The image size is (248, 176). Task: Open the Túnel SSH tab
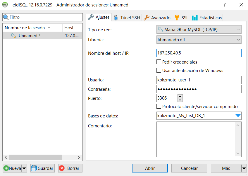(127, 18)
